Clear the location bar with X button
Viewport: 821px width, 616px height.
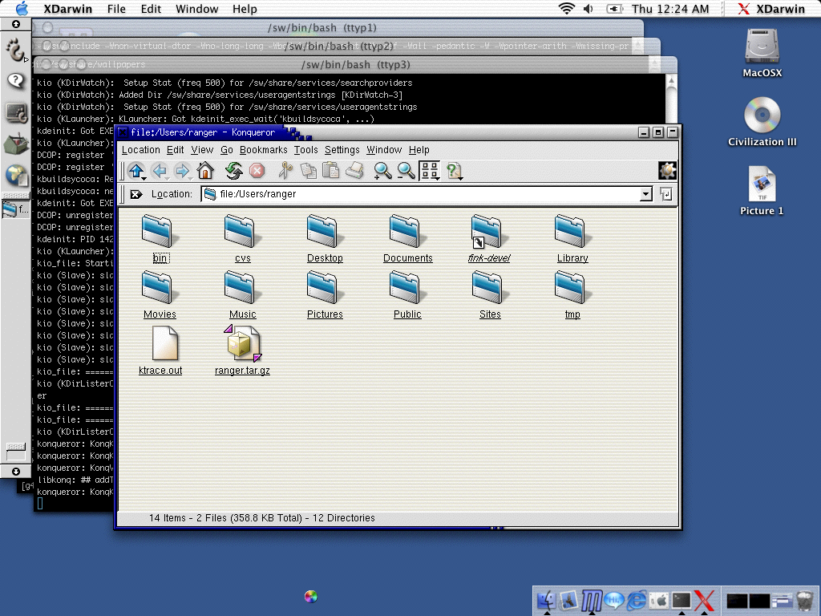coord(136,194)
